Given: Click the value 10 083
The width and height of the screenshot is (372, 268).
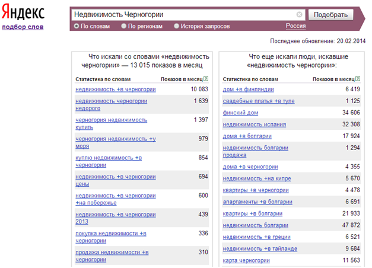Looking at the screenshot, I should (x=199, y=89).
